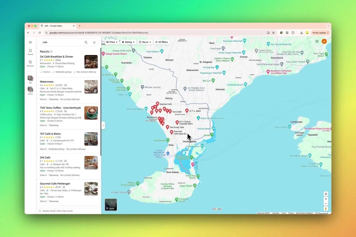Image resolution: width=356 pixels, height=237 pixels.
Task: Open the Bali recent shortcut in sidebar
Action: [30, 79]
